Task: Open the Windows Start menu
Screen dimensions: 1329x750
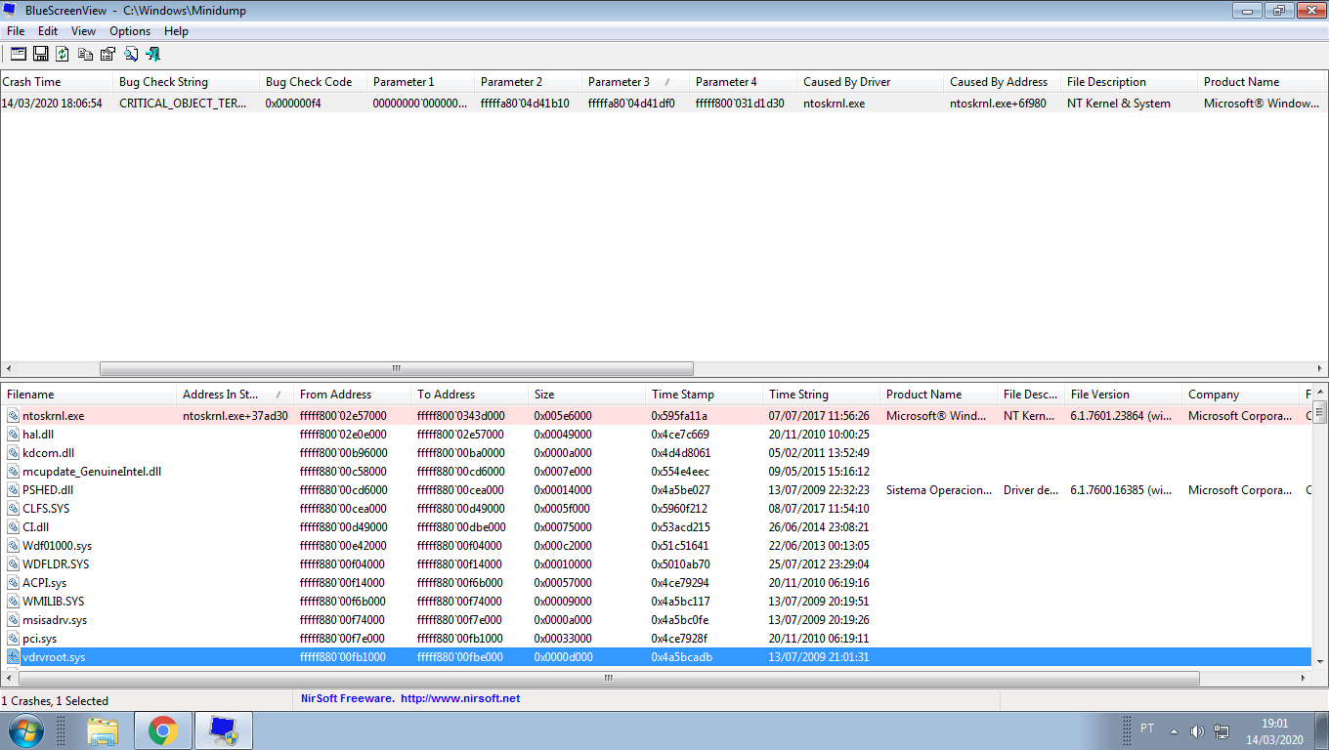Action: pyautogui.click(x=24, y=730)
